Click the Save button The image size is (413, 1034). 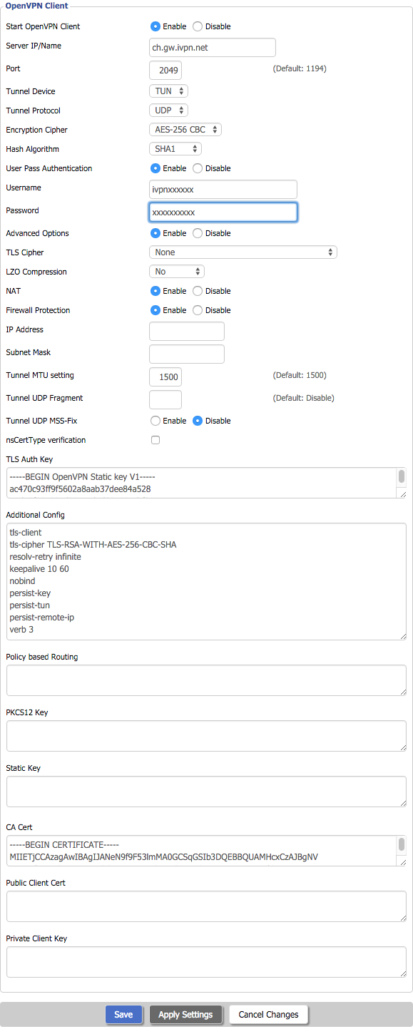(x=123, y=1015)
